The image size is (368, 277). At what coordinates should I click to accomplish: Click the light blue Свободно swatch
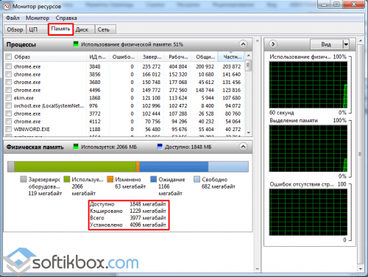click(197, 179)
